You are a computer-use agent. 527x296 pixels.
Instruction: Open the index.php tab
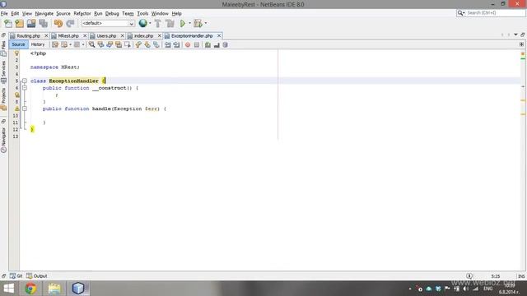click(x=143, y=35)
